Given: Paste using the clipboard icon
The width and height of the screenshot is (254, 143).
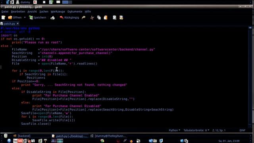Looking at the screenshot, I should (x=106, y=17).
